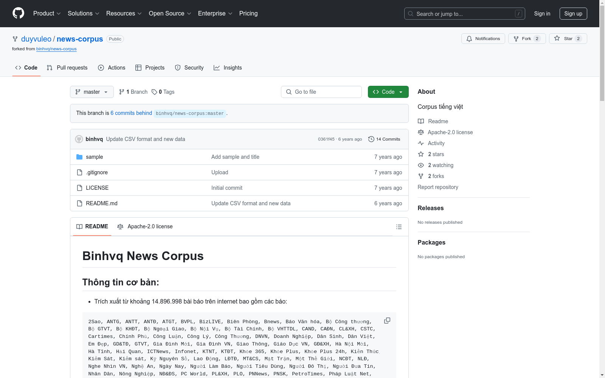Open the master branch selector dropdown
The image size is (605, 378).
[x=92, y=92]
